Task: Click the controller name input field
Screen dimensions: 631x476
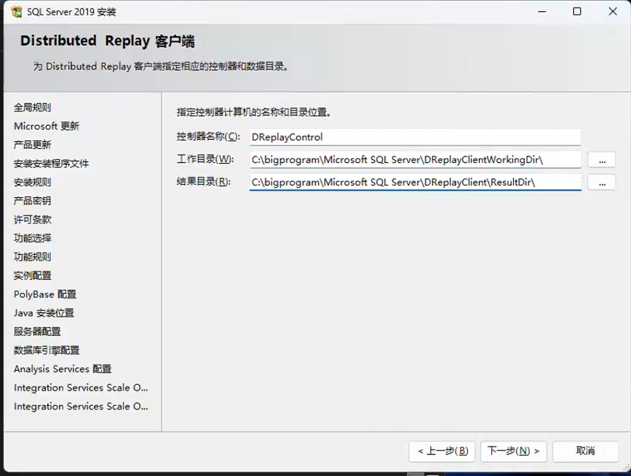Action: [x=415, y=137]
